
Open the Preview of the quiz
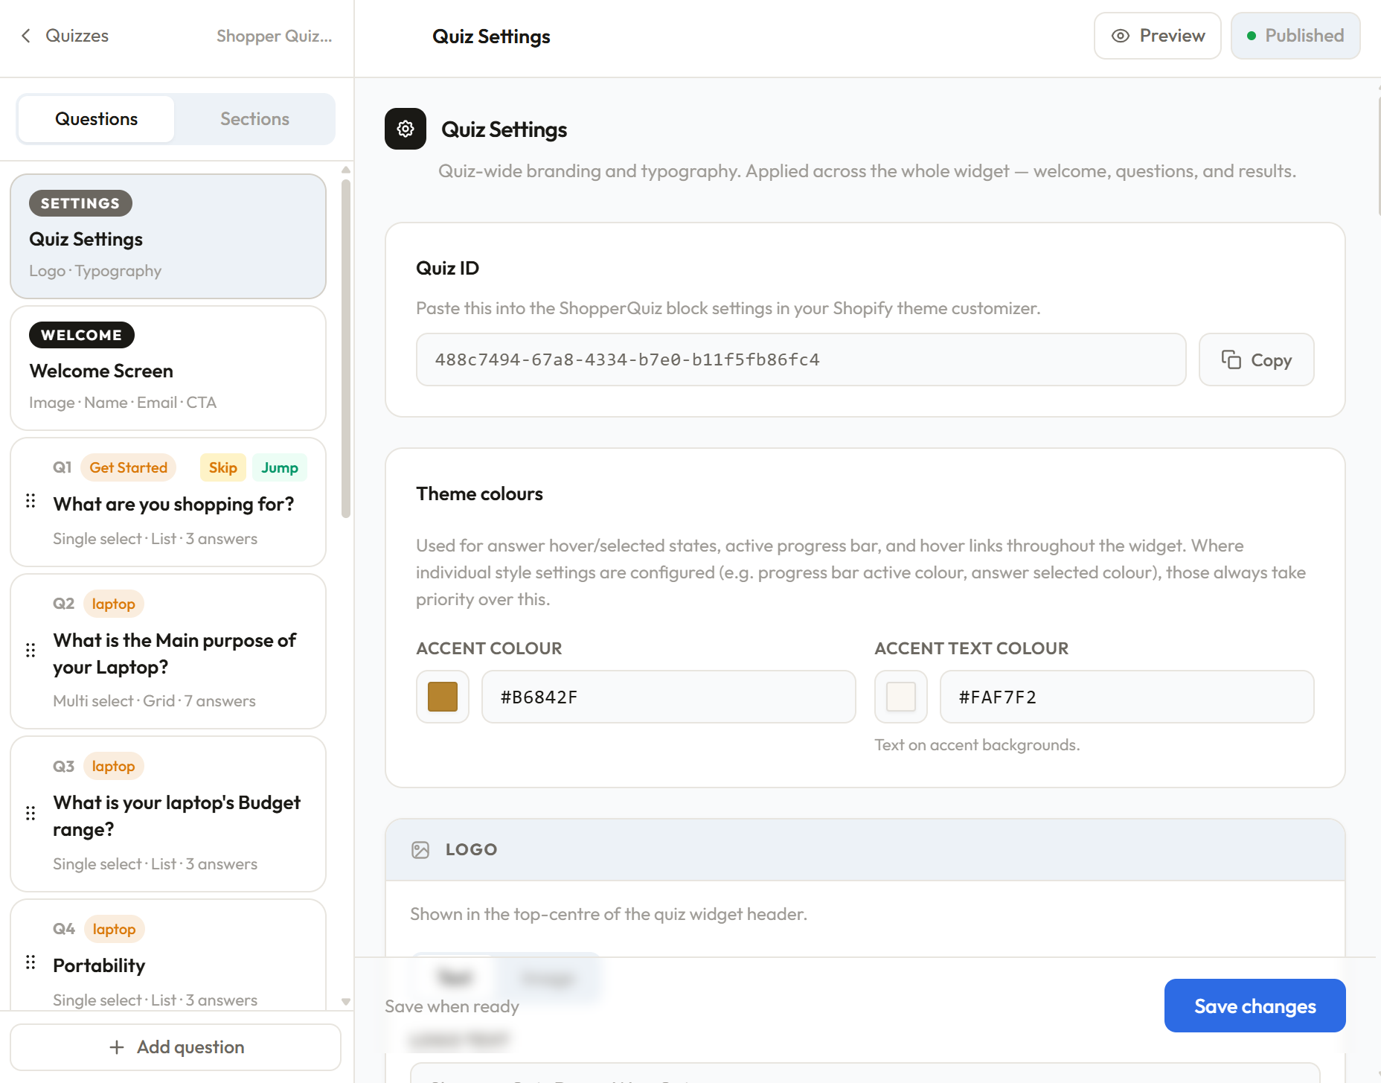(x=1157, y=36)
